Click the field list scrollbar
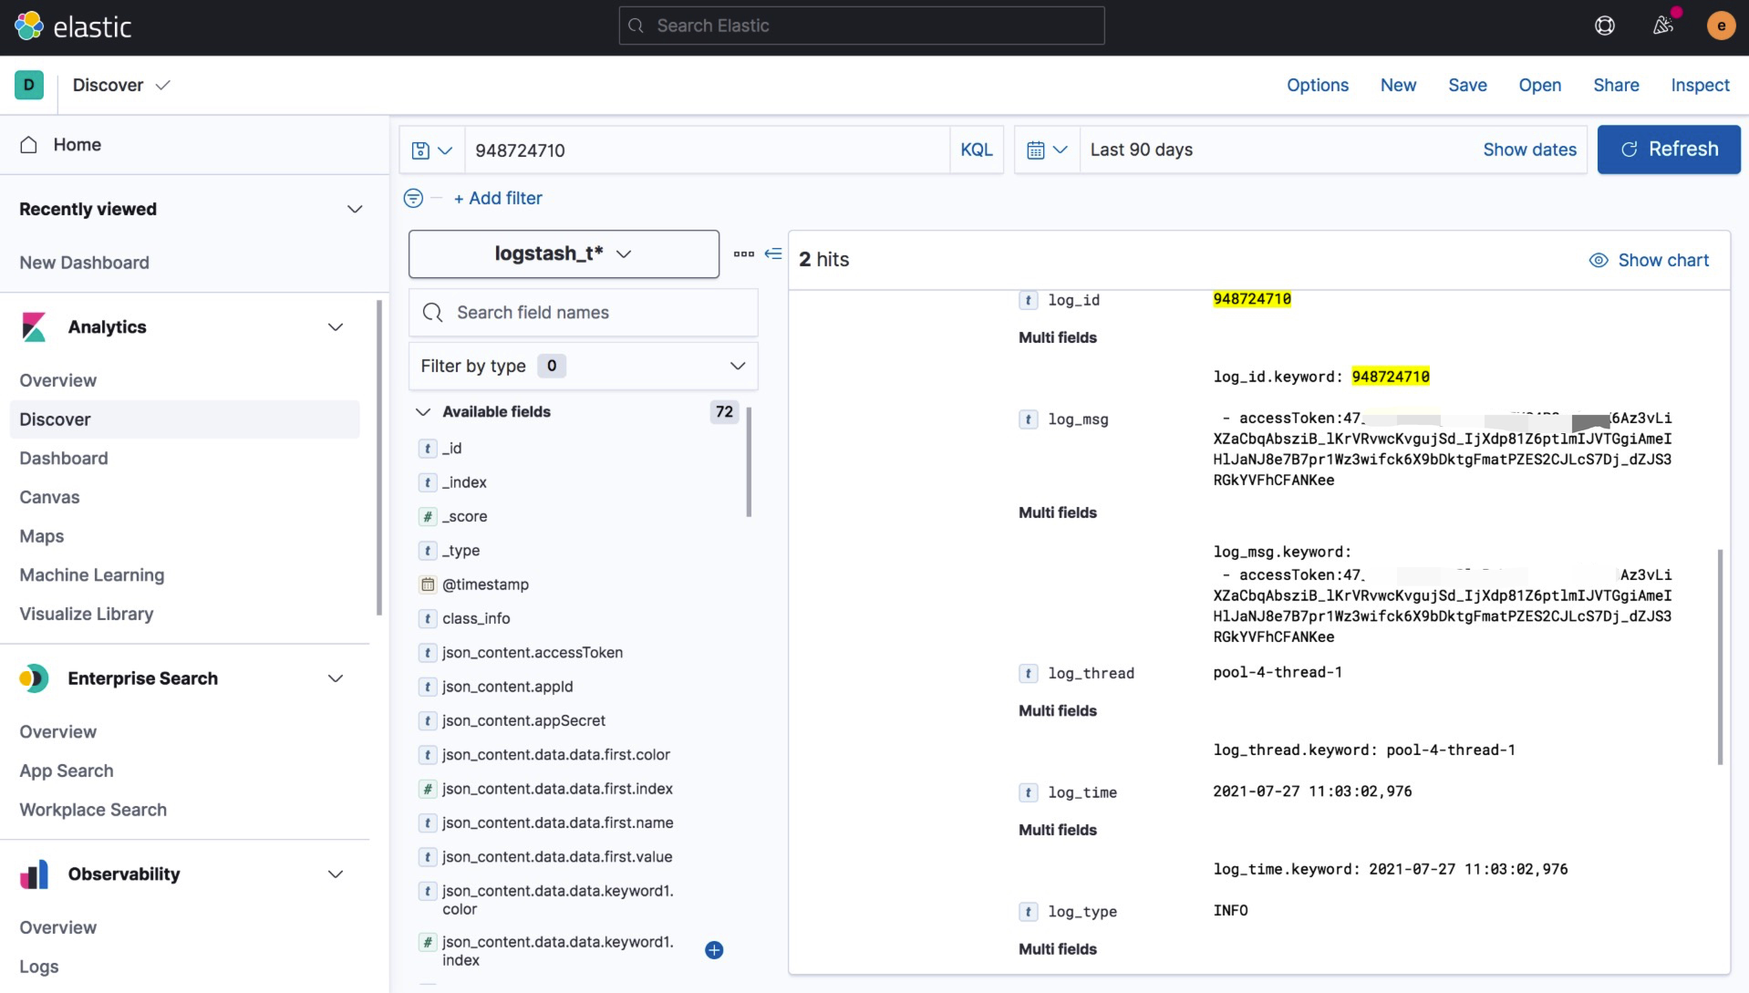This screenshot has width=1749, height=993. pyautogui.click(x=749, y=462)
